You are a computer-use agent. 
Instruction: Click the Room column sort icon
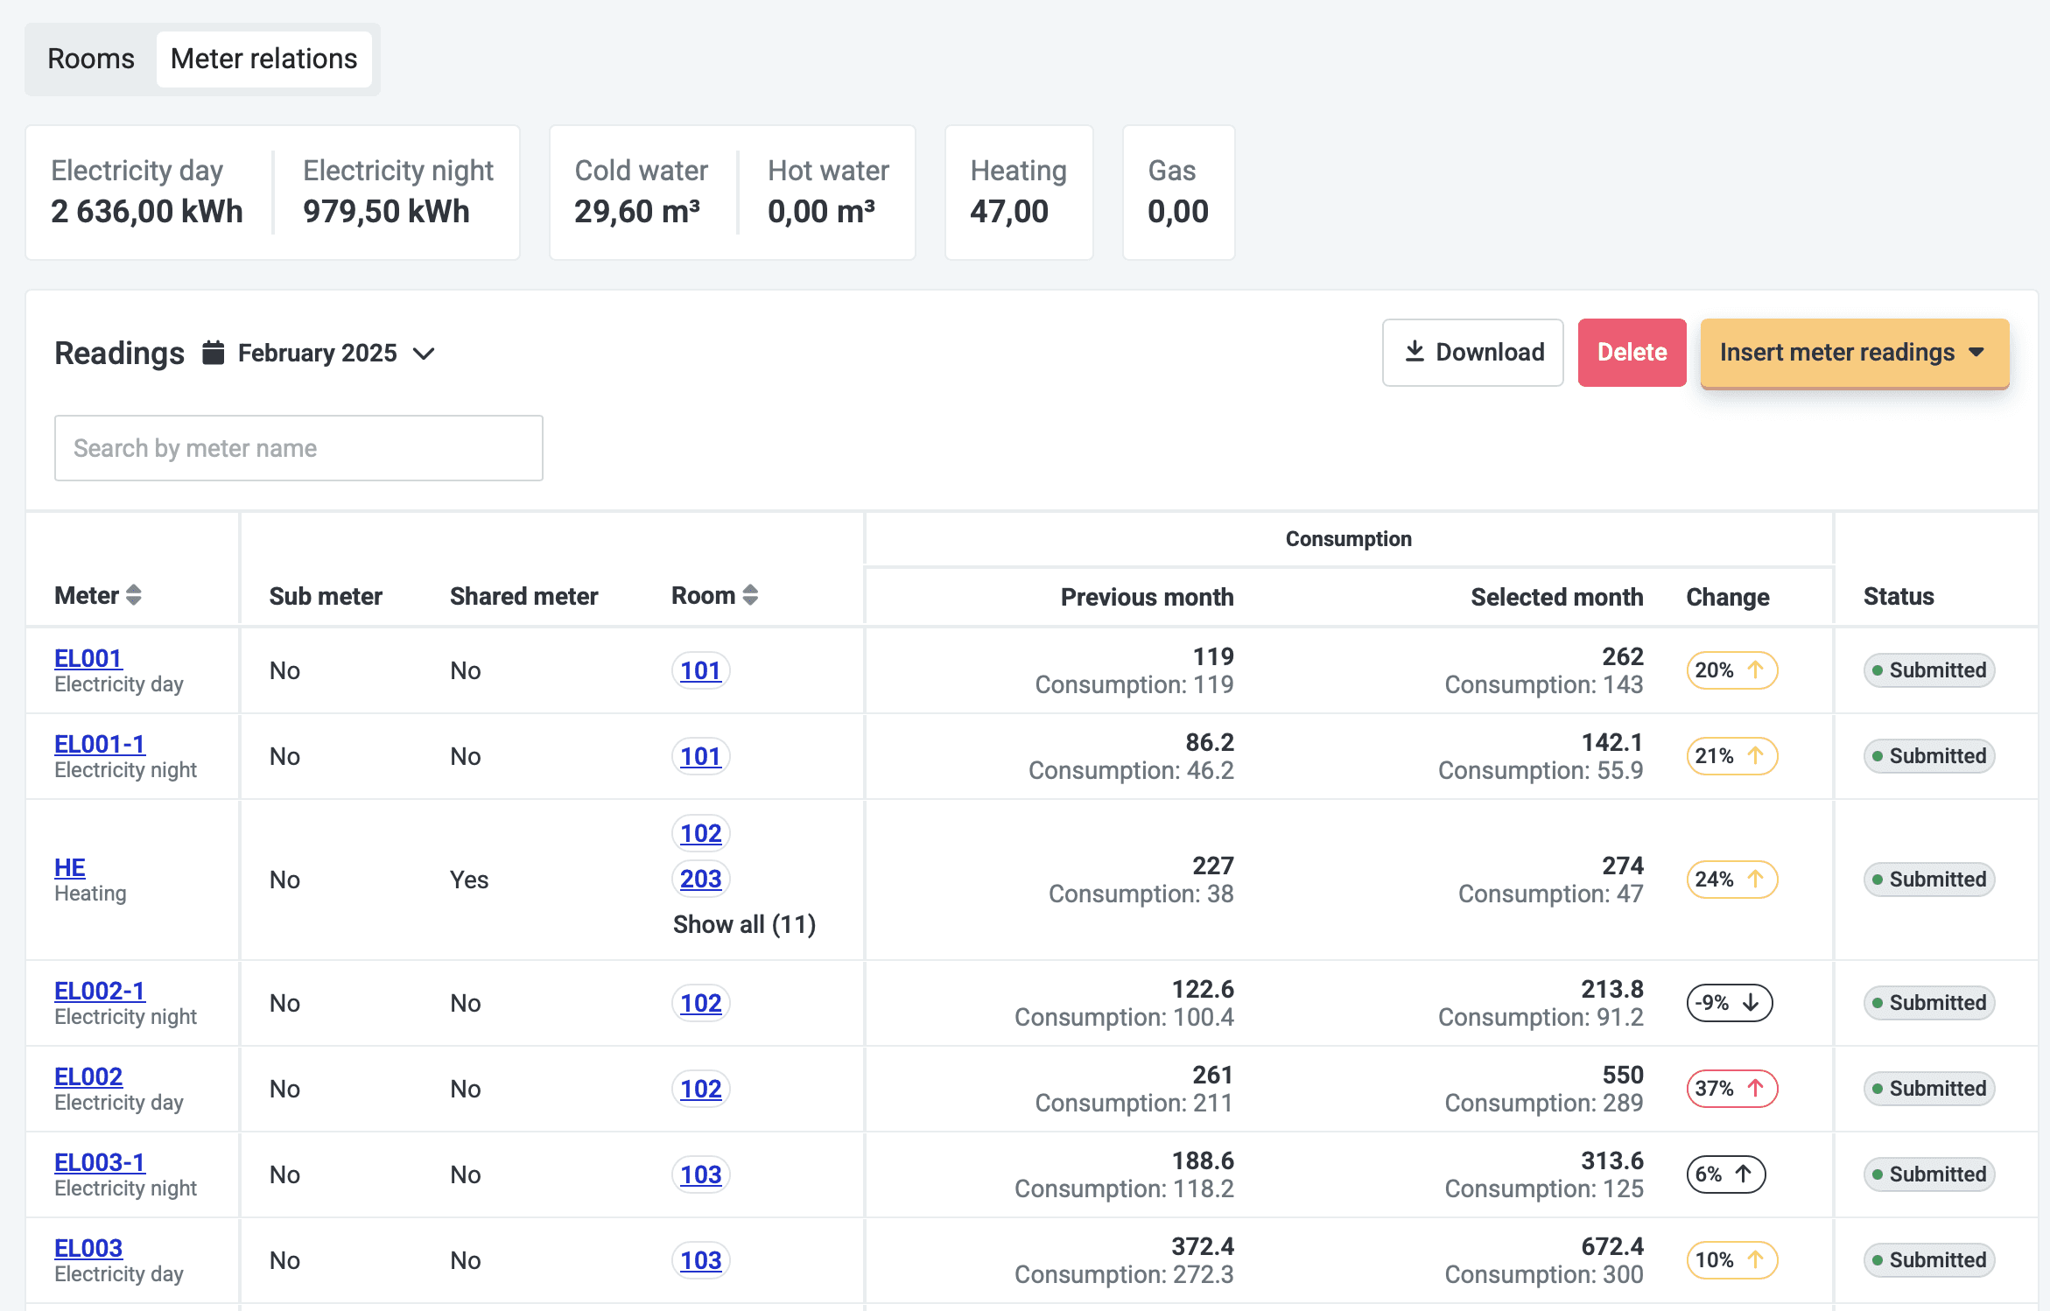750,595
